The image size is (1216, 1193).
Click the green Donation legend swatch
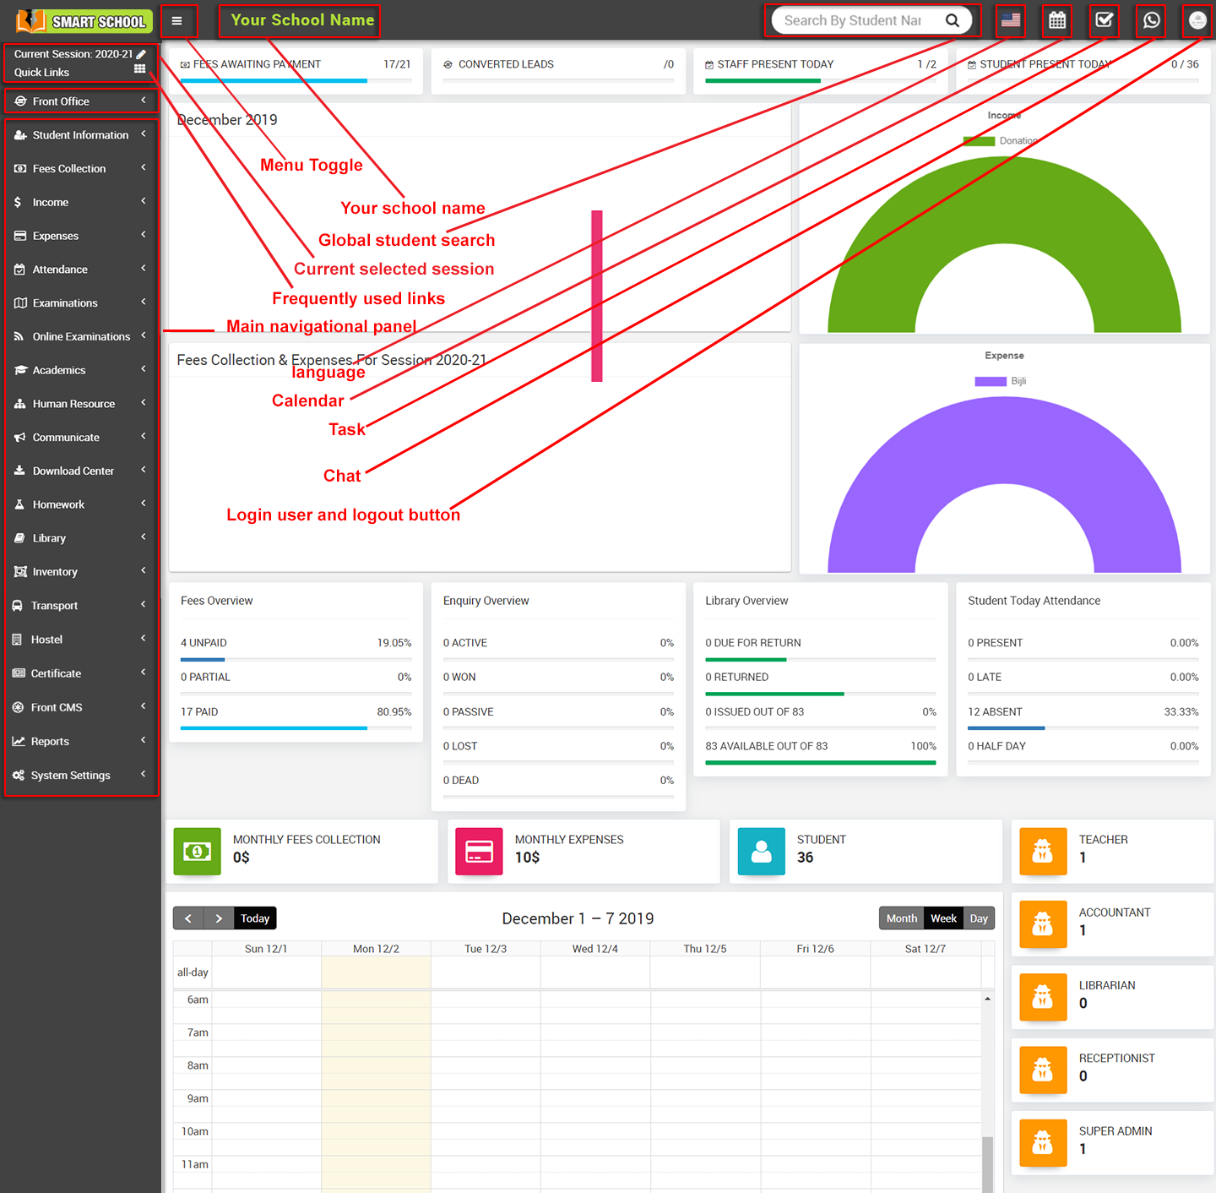(x=979, y=141)
